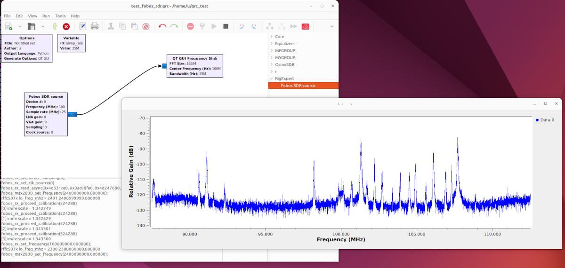Select the QT GUI Frequency Sink block
565x268 pixels.
pyautogui.click(x=195, y=66)
